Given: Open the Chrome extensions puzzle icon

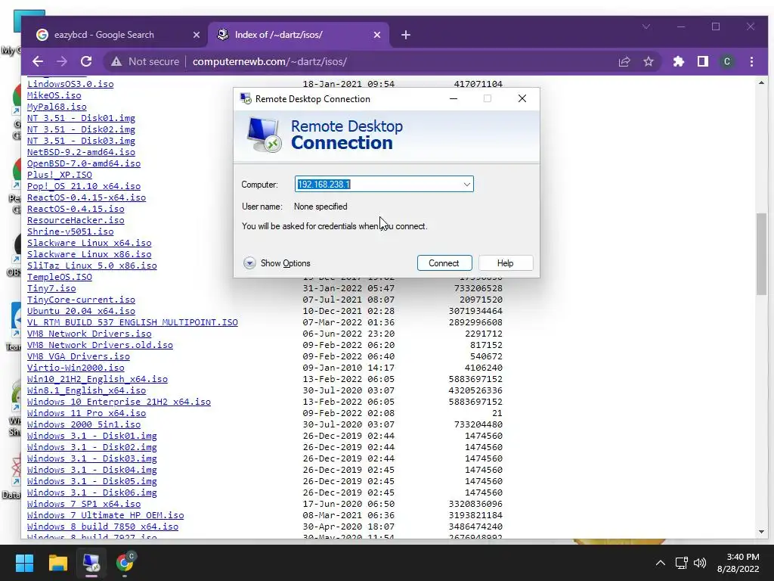Looking at the screenshot, I should point(678,61).
